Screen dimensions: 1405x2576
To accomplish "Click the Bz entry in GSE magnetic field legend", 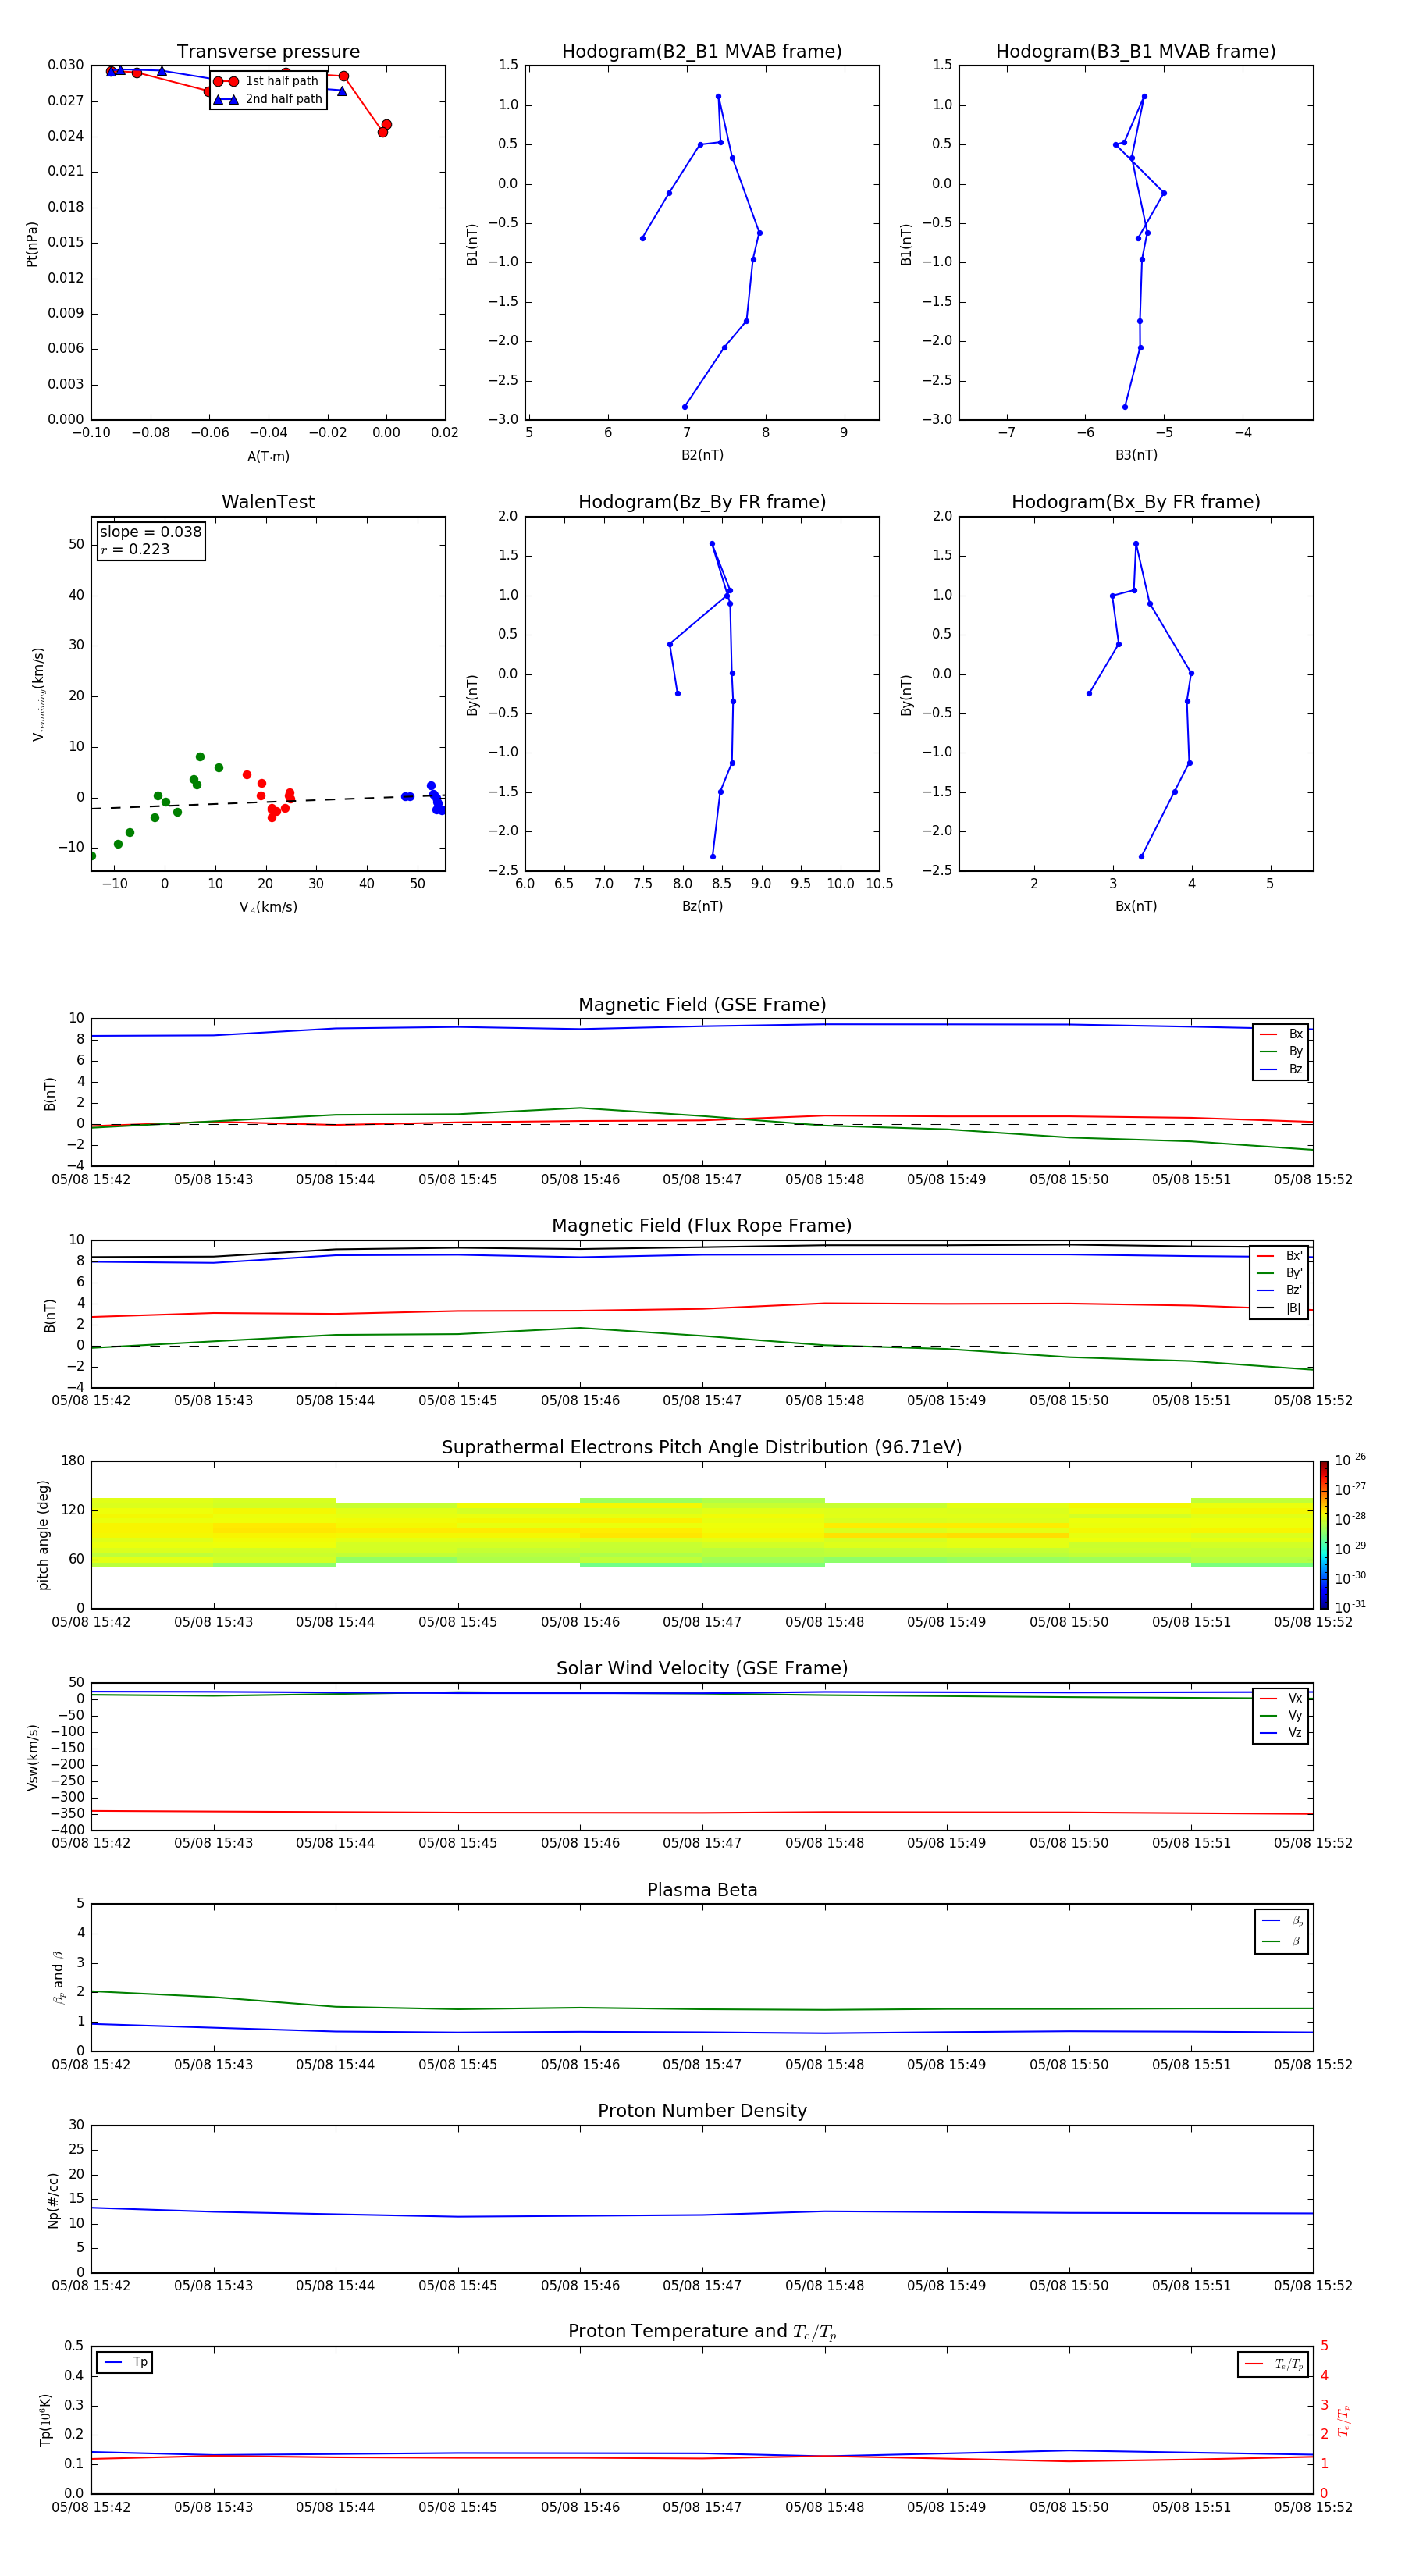I will [x=1281, y=1069].
